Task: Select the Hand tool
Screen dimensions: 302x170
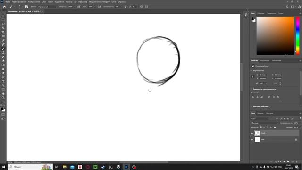Action: [x=3, y=93]
